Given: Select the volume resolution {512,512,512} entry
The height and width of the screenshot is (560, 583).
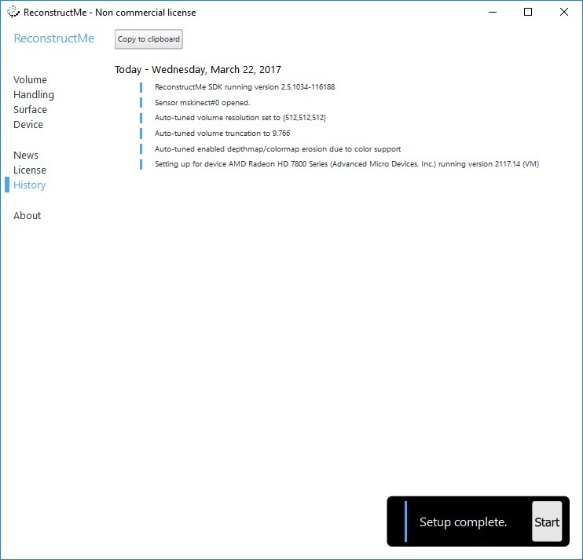Looking at the screenshot, I should (240, 118).
